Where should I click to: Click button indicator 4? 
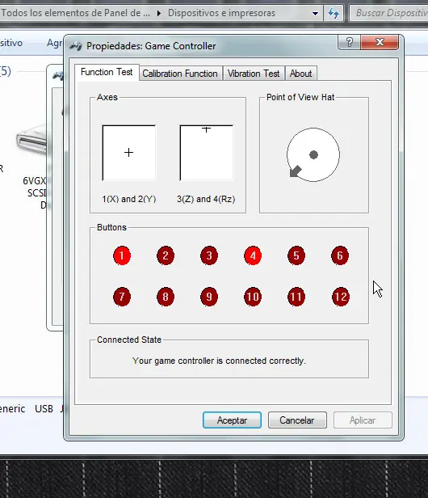tap(253, 255)
